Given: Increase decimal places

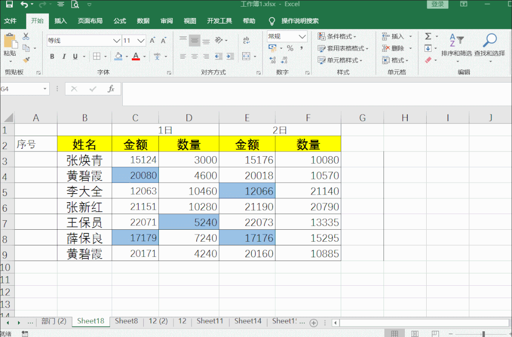Looking at the screenshot, I should [x=273, y=60].
